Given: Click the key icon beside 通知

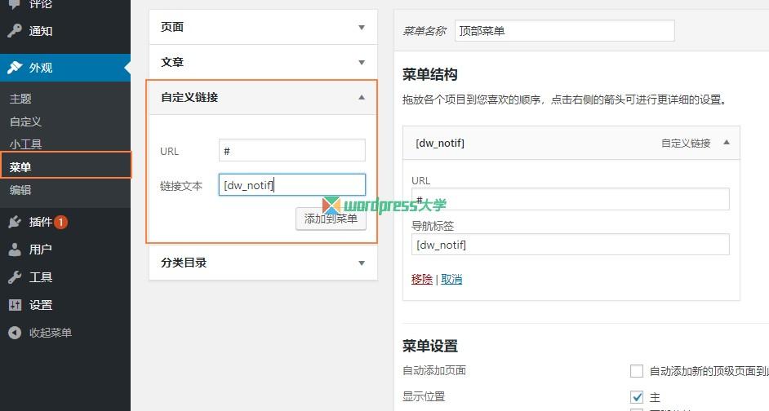Looking at the screenshot, I should (15, 31).
